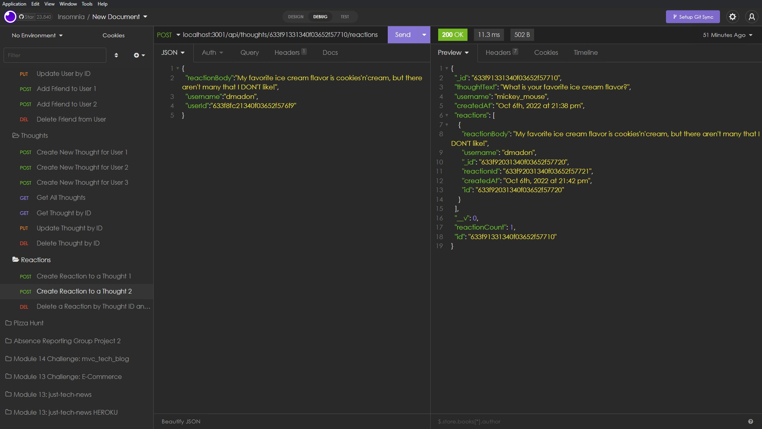Click Module 13 E-Commerce folder icon

pos(8,377)
